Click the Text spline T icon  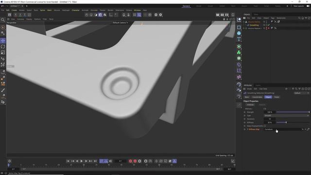(x=239, y=39)
